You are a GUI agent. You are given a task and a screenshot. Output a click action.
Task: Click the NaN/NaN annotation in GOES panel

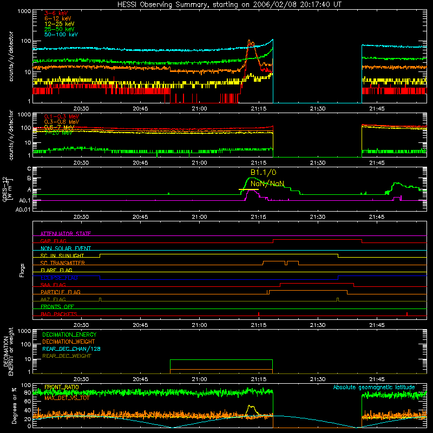[x=267, y=183]
